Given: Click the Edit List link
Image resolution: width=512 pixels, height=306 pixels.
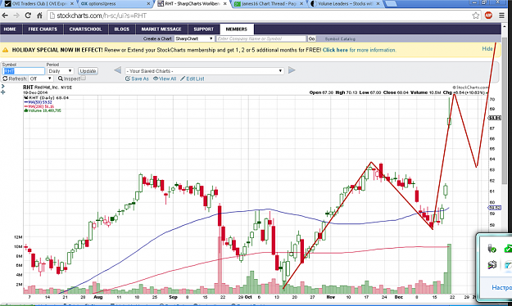Looking at the screenshot, I should coord(193,79).
